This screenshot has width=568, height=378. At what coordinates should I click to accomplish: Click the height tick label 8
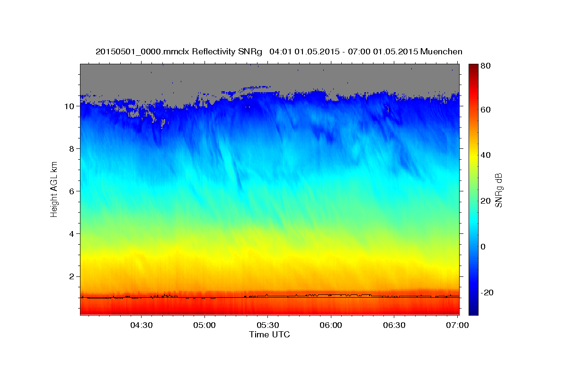click(73, 149)
